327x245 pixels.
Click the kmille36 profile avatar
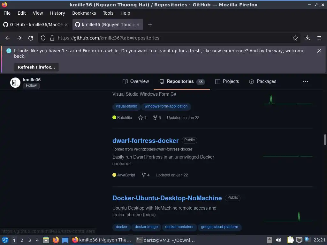click(15, 83)
